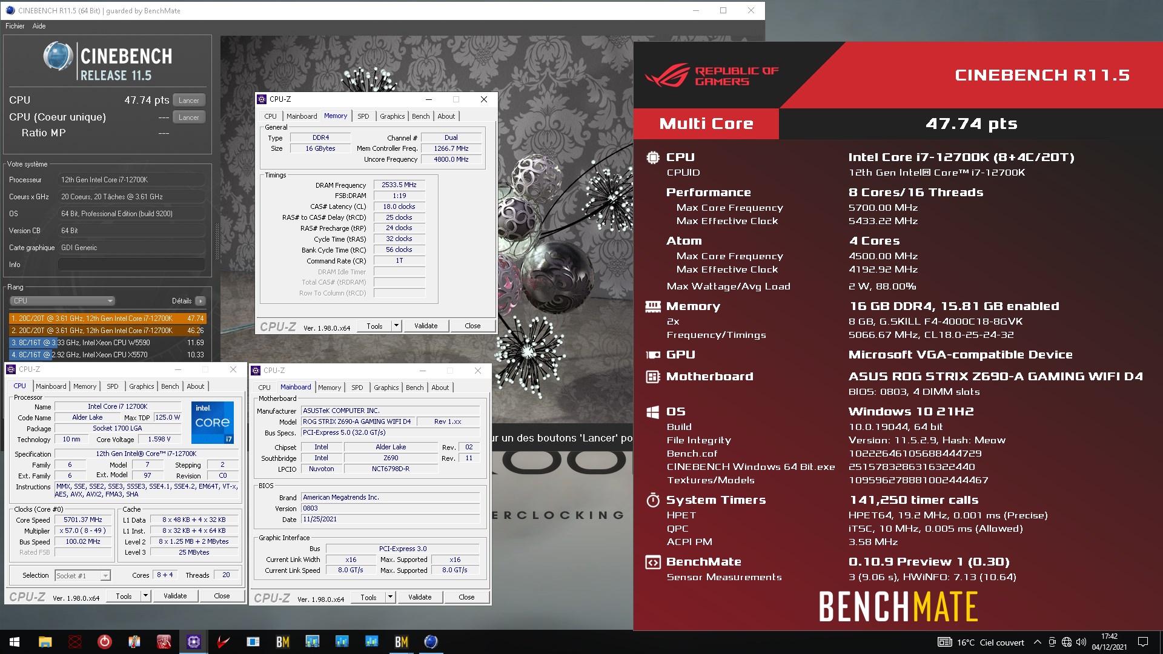Click the Close button in the Mainboard-tab CPU-Z window
Image resolution: width=1163 pixels, height=654 pixels.
pos(466,597)
